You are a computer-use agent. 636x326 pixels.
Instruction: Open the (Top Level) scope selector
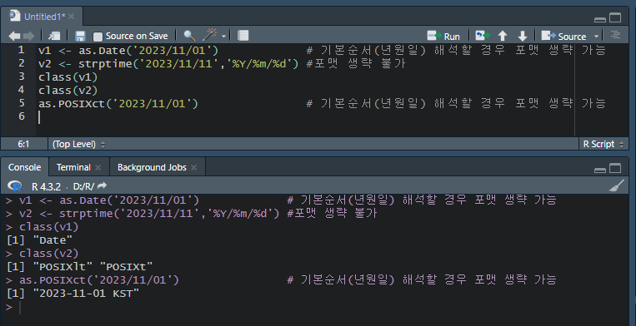point(78,144)
